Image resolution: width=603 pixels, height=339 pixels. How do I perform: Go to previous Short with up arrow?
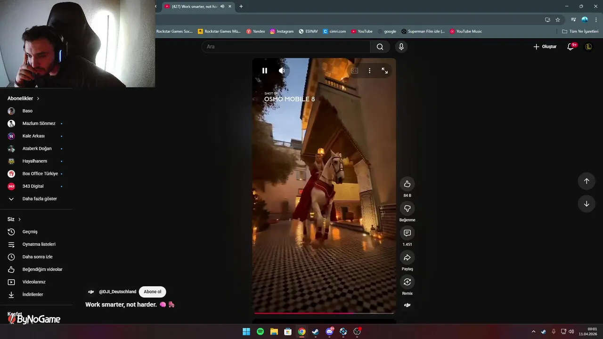587,181
